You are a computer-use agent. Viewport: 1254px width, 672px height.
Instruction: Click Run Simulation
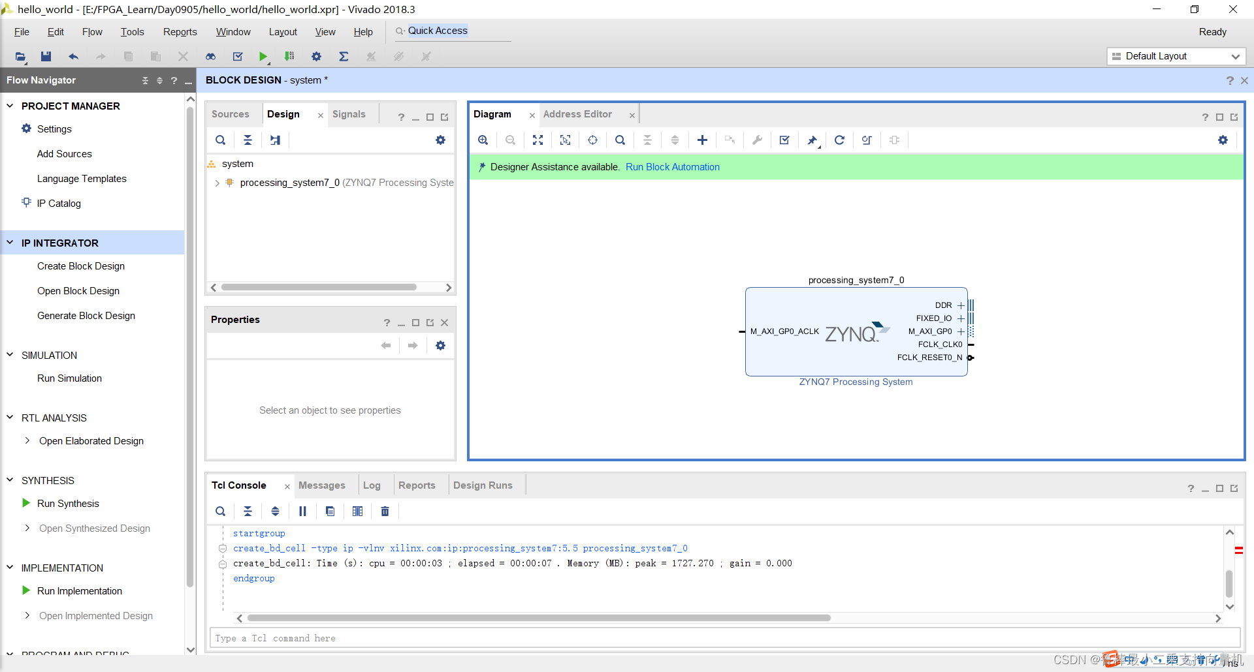click(x=69, y=378)
